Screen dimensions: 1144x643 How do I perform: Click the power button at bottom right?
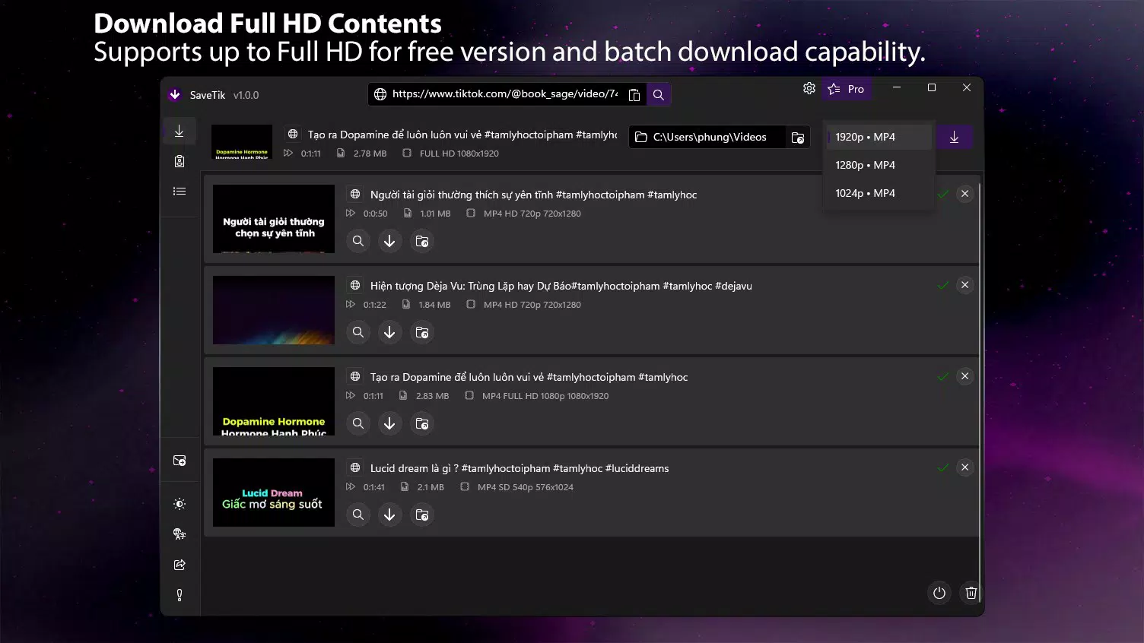939,594
